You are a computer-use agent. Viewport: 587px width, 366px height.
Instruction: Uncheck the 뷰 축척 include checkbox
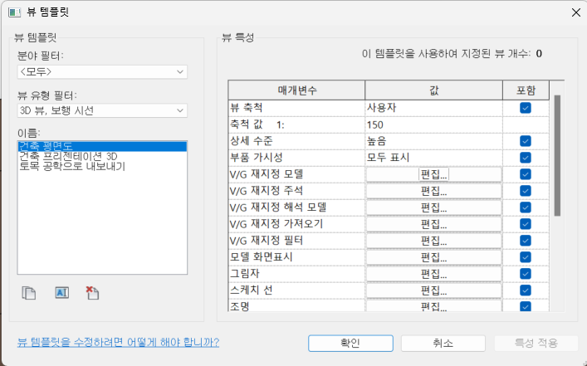click(x=525, y=108)
